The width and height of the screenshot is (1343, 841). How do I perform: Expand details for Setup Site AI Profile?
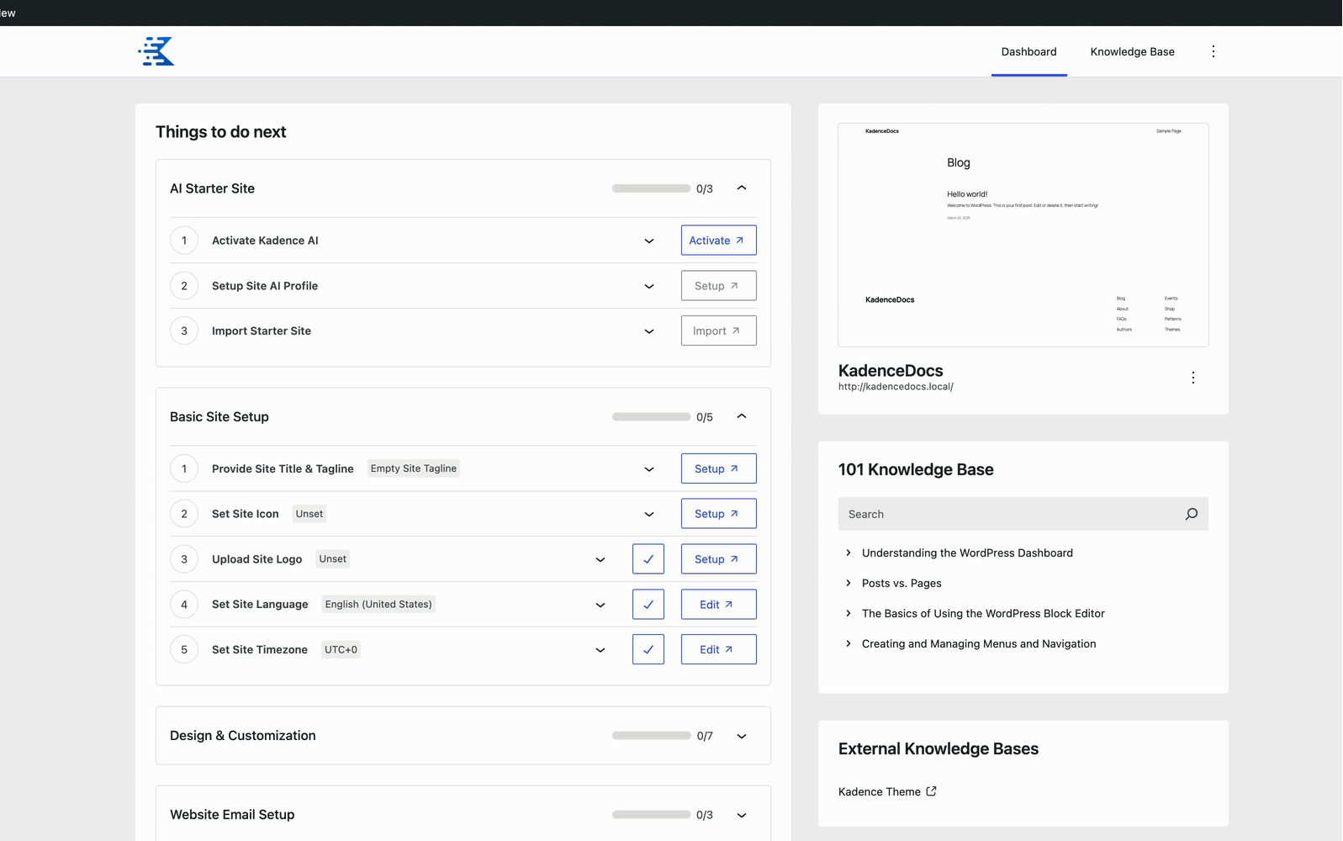tap(649, 286)
